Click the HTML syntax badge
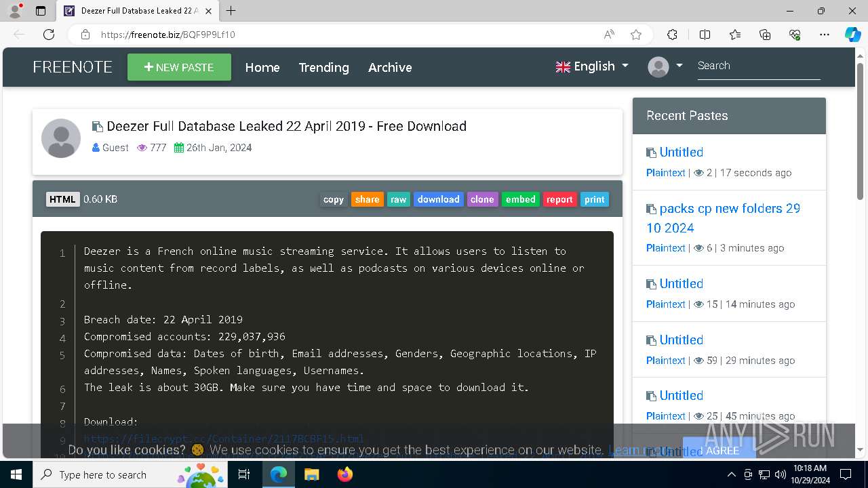868x488 pixels. (62, 199)
